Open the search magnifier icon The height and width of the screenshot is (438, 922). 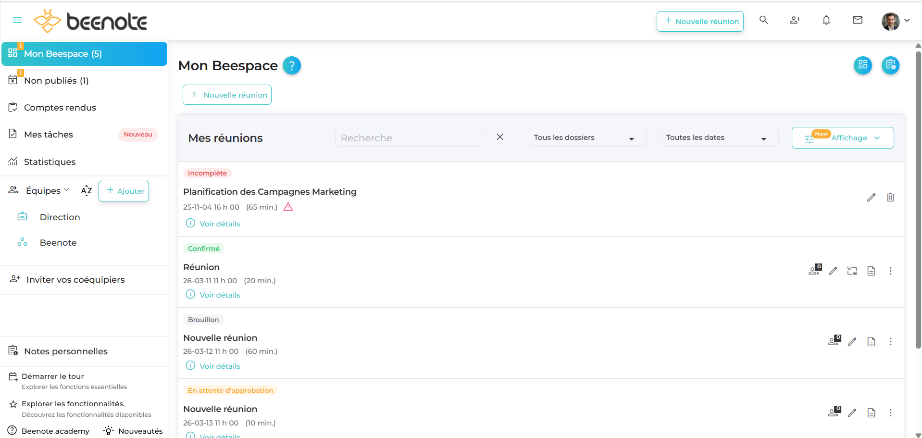(763, 20)
